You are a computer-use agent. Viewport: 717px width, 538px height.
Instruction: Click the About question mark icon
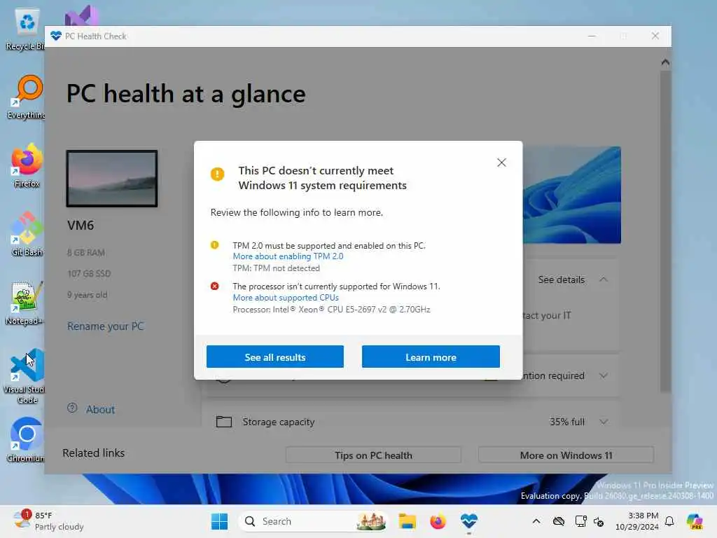tap(72, 408)
